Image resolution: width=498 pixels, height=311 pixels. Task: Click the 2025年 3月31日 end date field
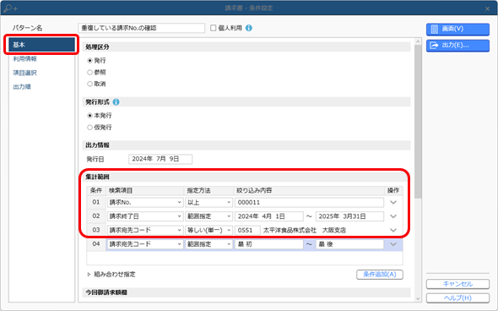pos(349,216)
